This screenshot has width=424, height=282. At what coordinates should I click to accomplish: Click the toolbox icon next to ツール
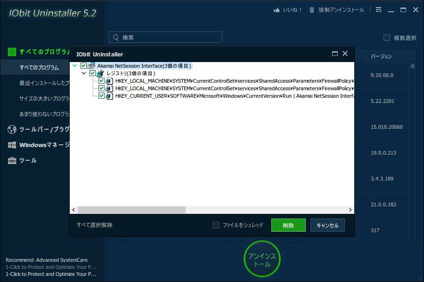(12, 161)
